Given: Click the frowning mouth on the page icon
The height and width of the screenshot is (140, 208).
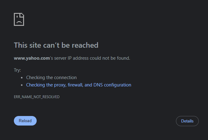Looking at the screenshot, I should coord(19,22).
